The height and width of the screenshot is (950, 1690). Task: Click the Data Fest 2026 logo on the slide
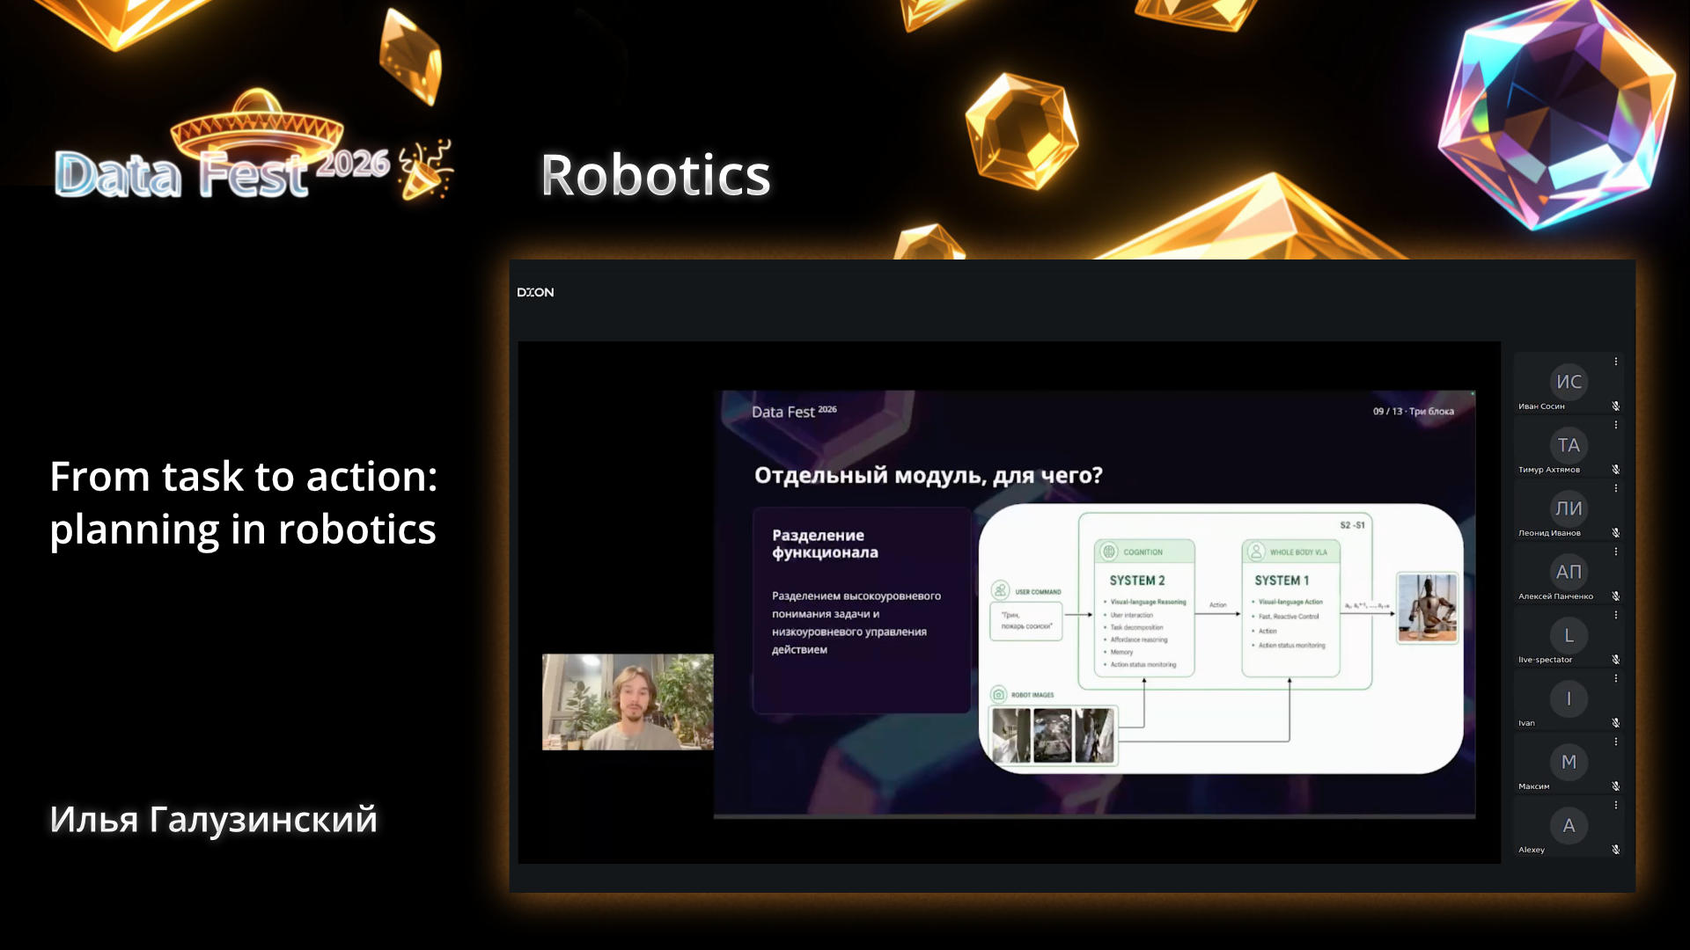click(x=794, y=412)
